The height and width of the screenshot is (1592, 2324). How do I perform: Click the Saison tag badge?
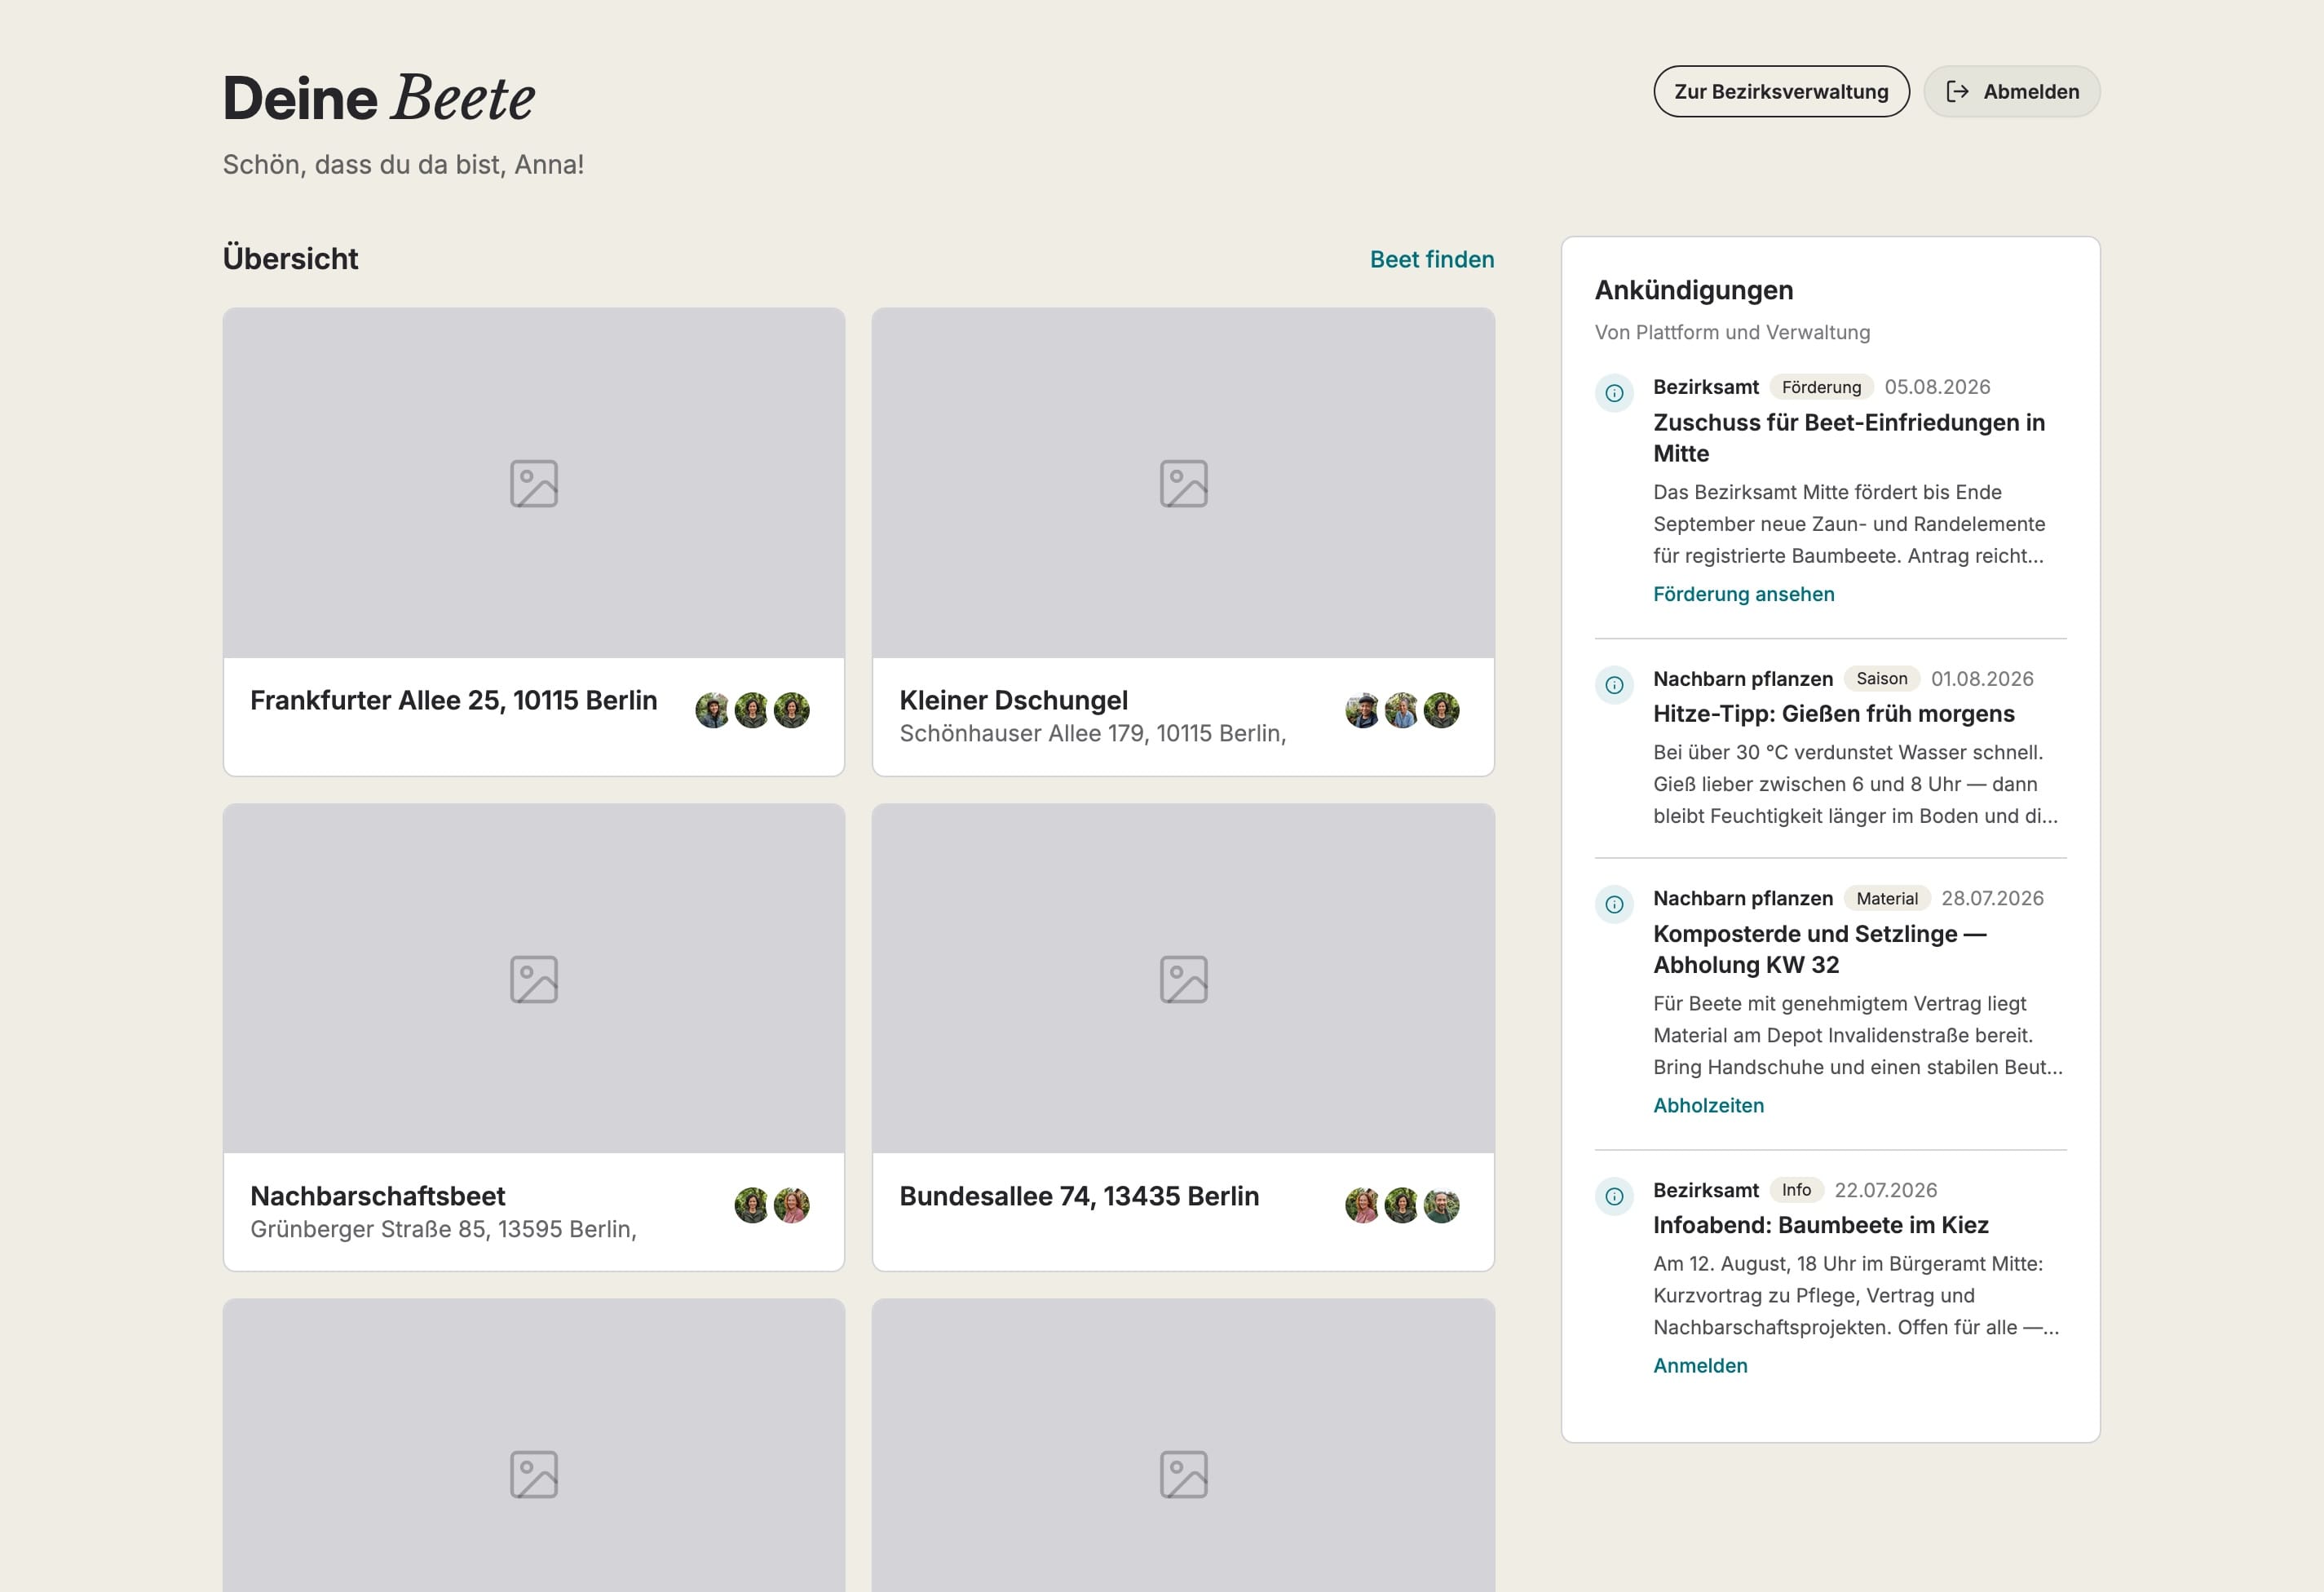[x=1882, y=679]
